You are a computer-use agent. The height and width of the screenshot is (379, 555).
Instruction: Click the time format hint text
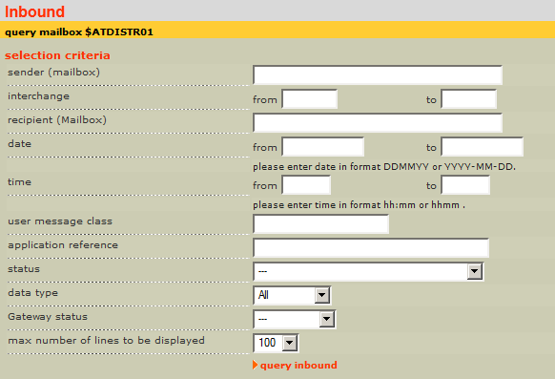point(359,204)
